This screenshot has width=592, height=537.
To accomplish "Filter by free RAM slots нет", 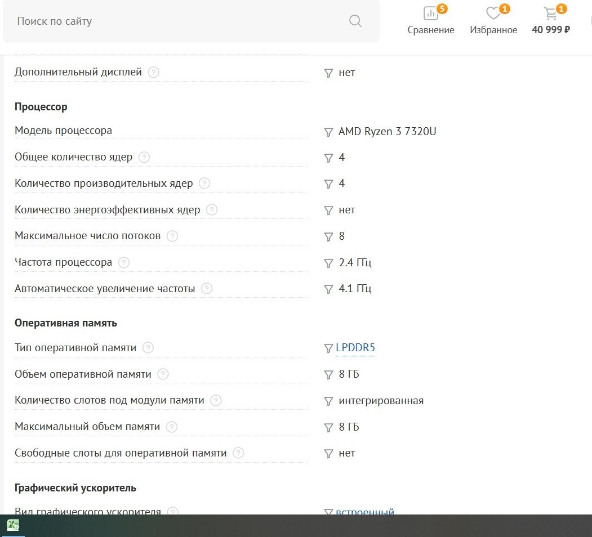I will (328, 454).
